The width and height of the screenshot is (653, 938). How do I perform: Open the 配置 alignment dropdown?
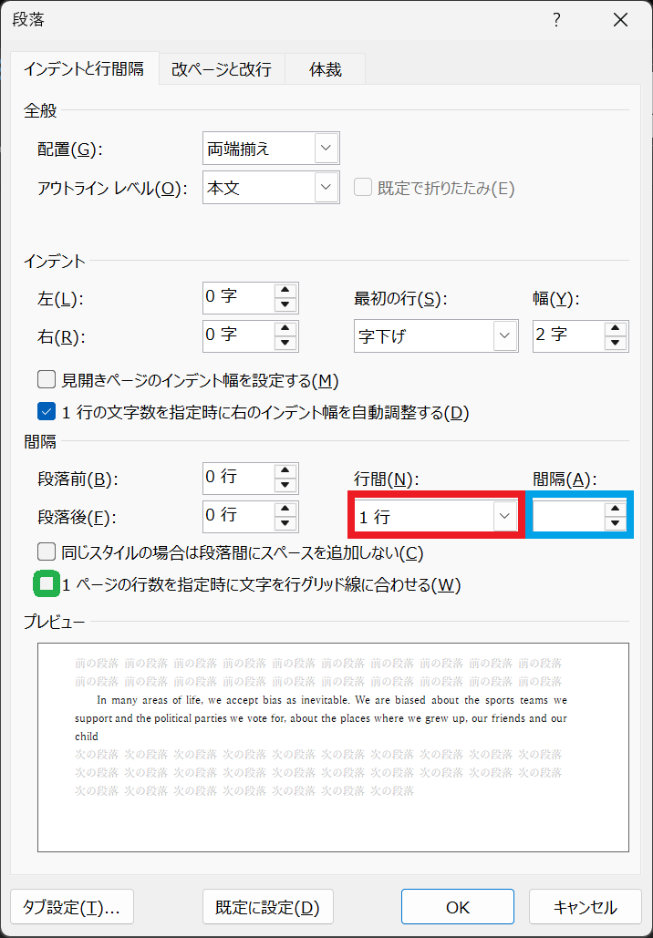(326, 148)
